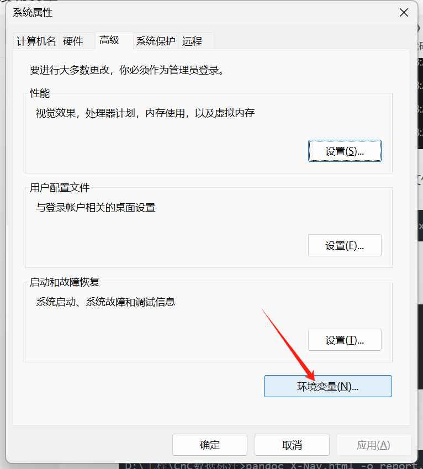
Task: Open startup recovery 设置(T) button
Action: [345, 340]
